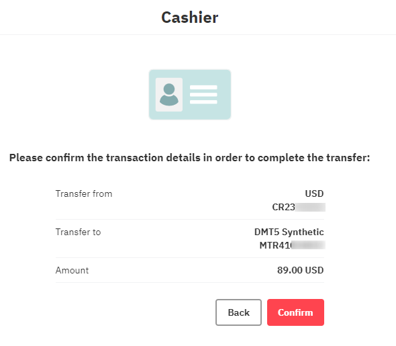Click the CR23 account number
Viewport: 396px width, 346px height.
click(x=299, y=207)
